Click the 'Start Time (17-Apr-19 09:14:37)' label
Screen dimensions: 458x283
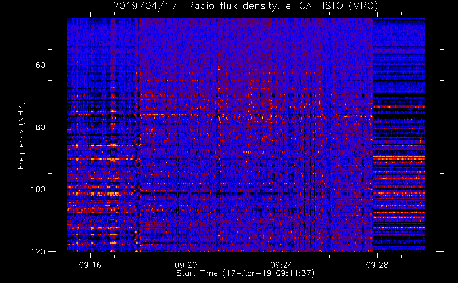click(x=246, y=273)
